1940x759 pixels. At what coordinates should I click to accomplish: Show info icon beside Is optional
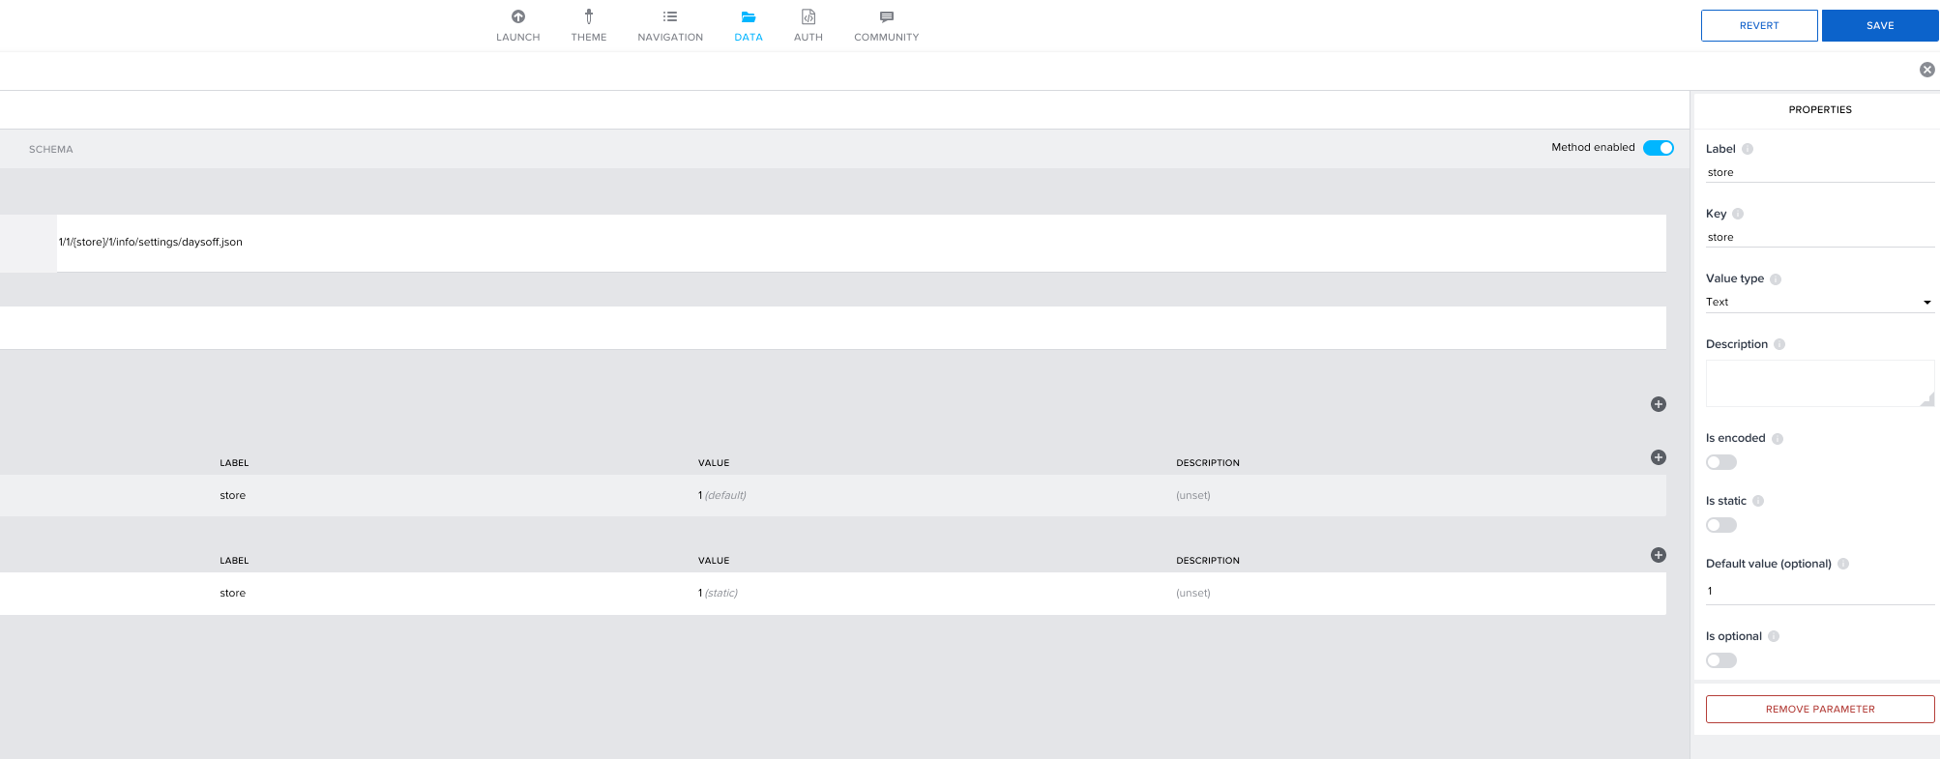coord(1774,636)
